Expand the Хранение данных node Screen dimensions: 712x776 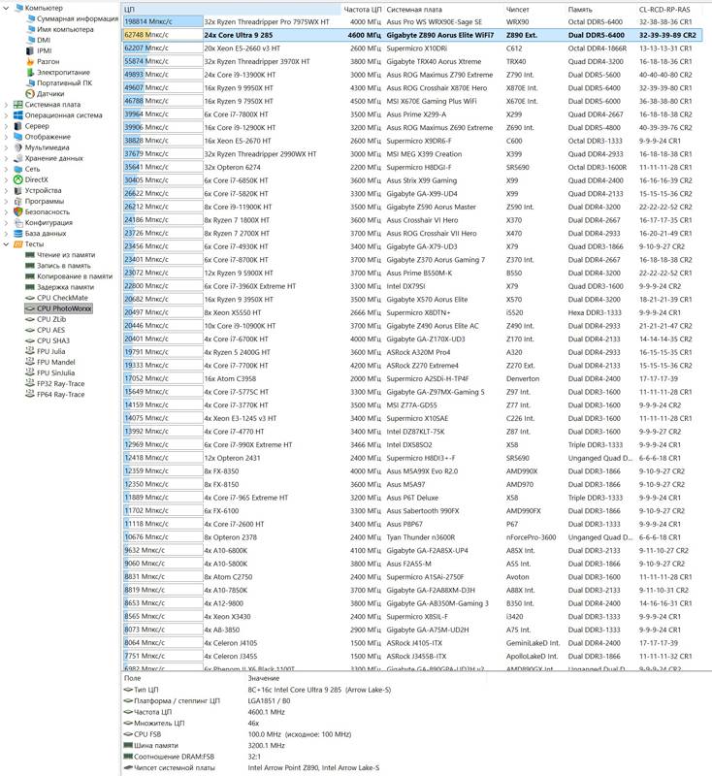(6, 158)
